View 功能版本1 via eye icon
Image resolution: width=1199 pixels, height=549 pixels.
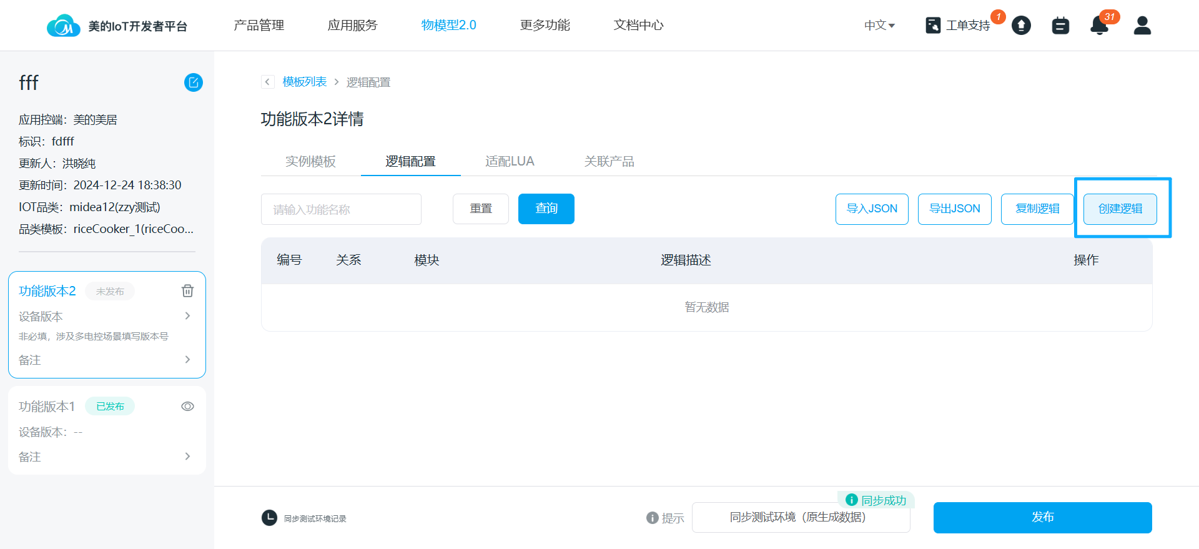[x=187, y=407]
